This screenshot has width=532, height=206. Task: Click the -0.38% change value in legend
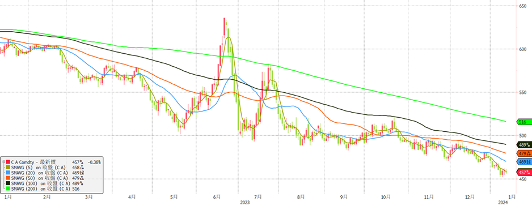94,162
